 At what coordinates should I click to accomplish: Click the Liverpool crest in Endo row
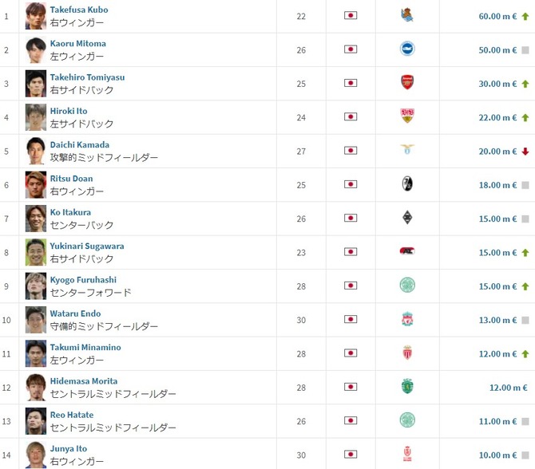pos(407,319)
